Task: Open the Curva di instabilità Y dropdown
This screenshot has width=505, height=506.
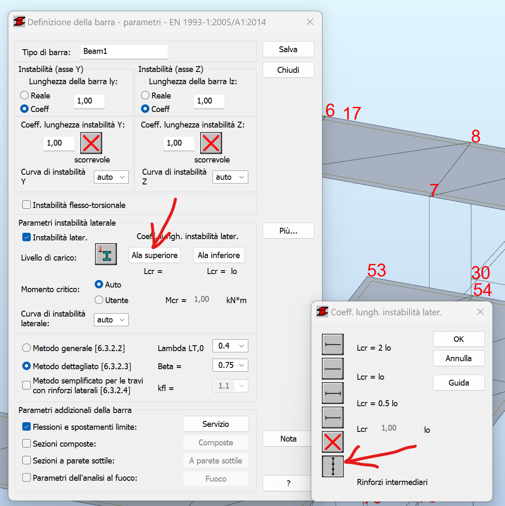Action: tap(111, 177)
